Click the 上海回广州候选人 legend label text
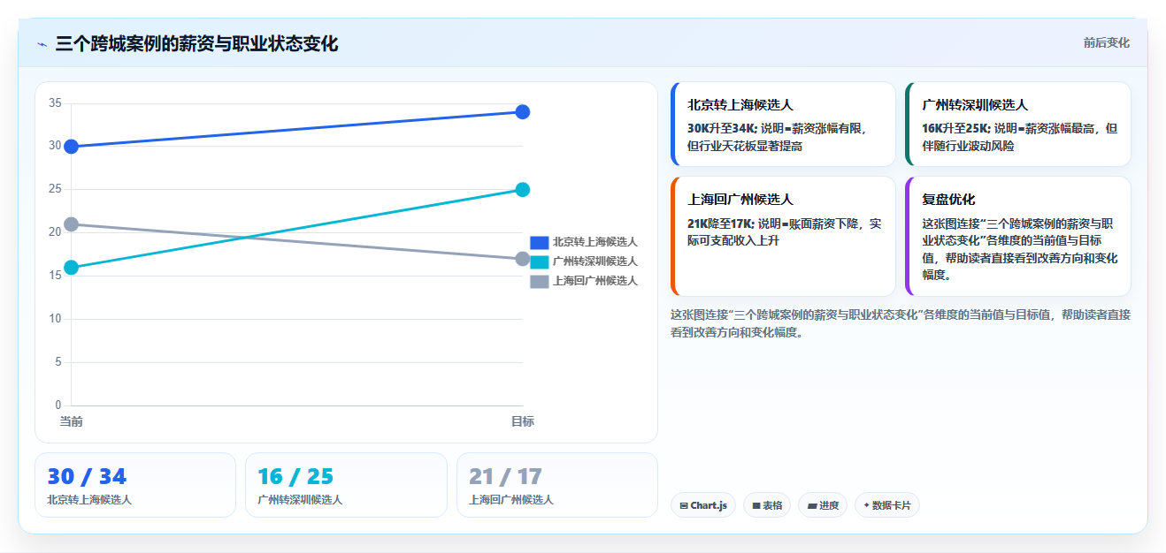The height and width of the screenshot is (553, 1166). (x=595, y=281)
